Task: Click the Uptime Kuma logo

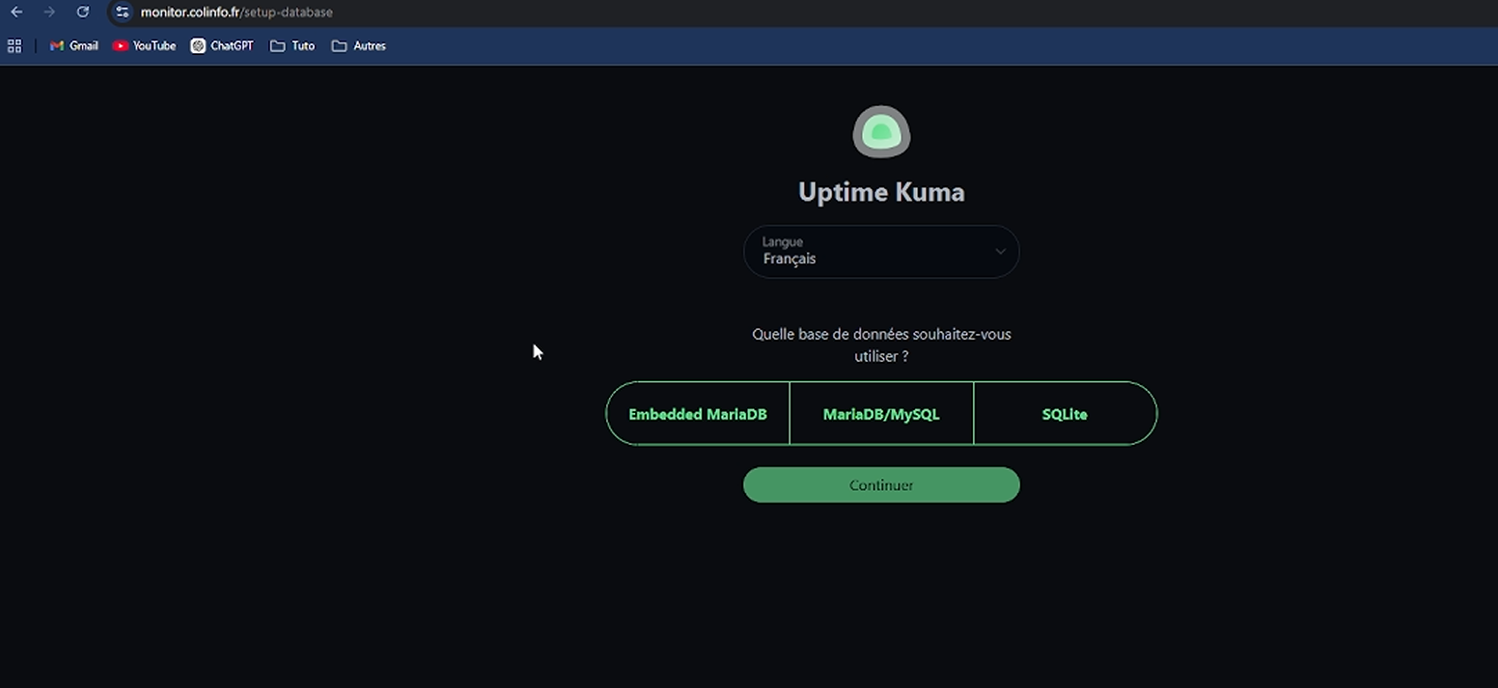Action: (881, 132)
